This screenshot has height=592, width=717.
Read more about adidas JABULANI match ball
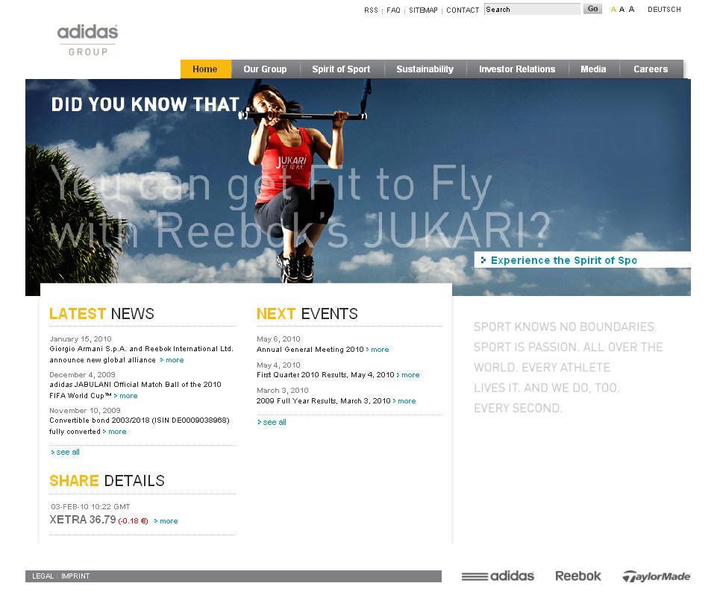[126, 396]
